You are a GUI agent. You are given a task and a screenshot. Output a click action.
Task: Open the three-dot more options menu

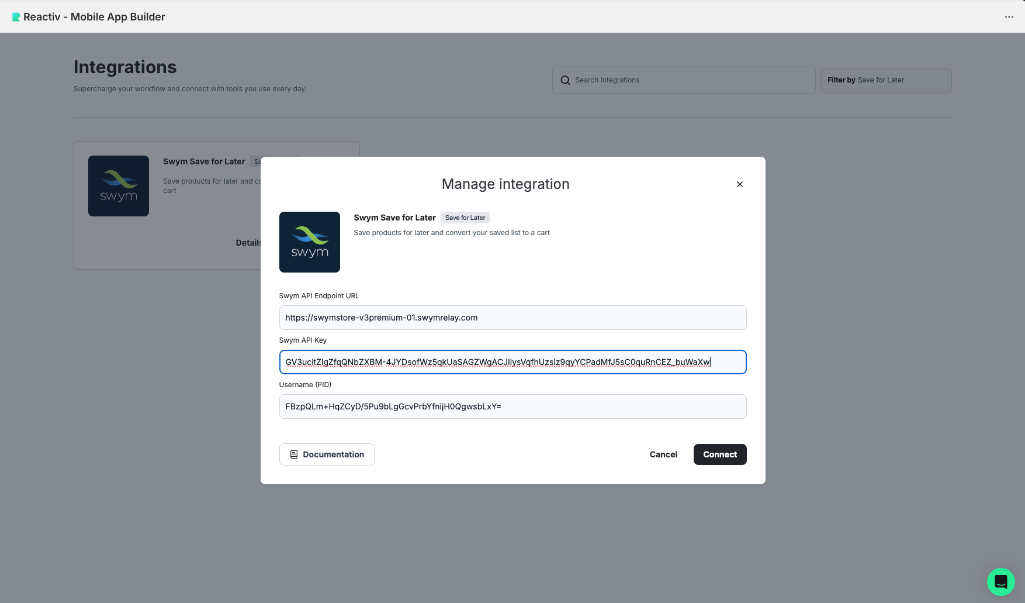1009,17
